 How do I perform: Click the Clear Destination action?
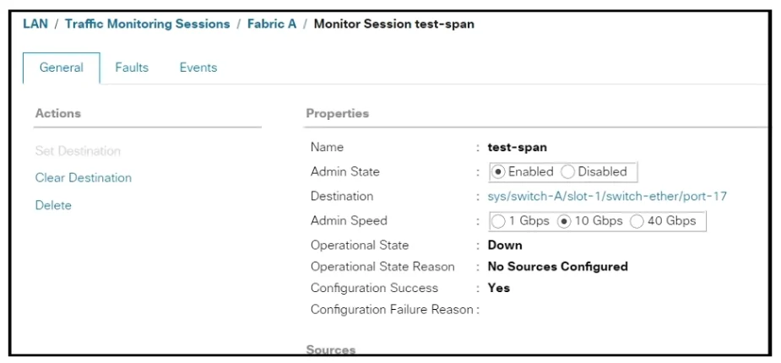[84, 178]
